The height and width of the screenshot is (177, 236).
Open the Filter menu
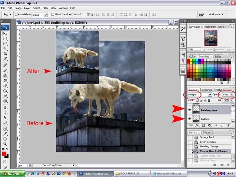coord(45,8)
